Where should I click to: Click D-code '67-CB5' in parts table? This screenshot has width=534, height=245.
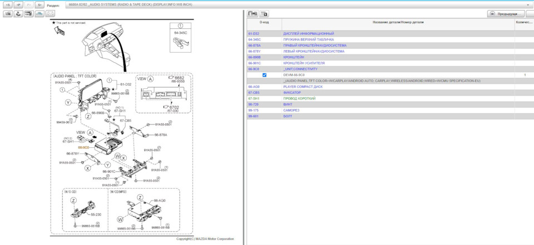(254, 93)
